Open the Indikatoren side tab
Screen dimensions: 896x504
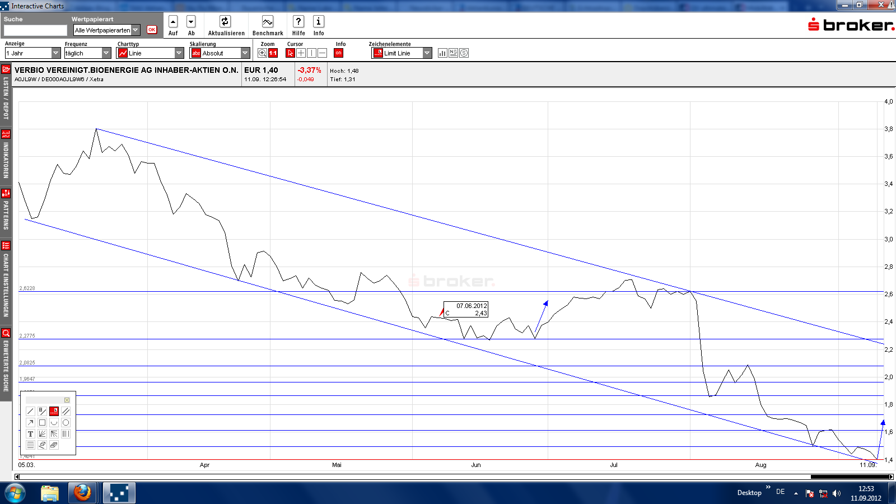pos(6,155)
